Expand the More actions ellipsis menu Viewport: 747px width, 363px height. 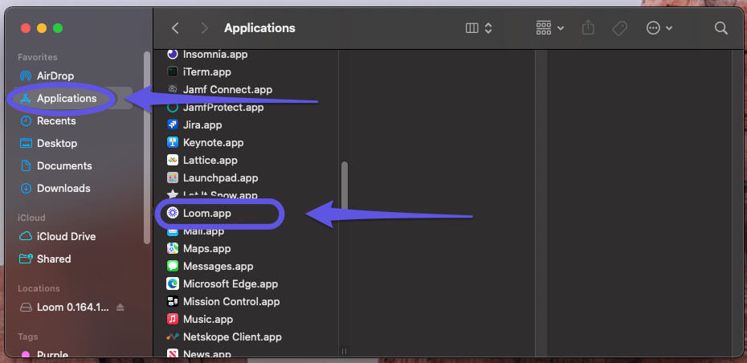(659, 28)
